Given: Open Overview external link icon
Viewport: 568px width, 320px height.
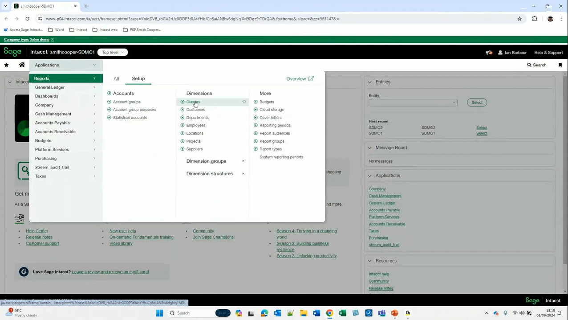Looking at the screenshot, I should (311, 79).
